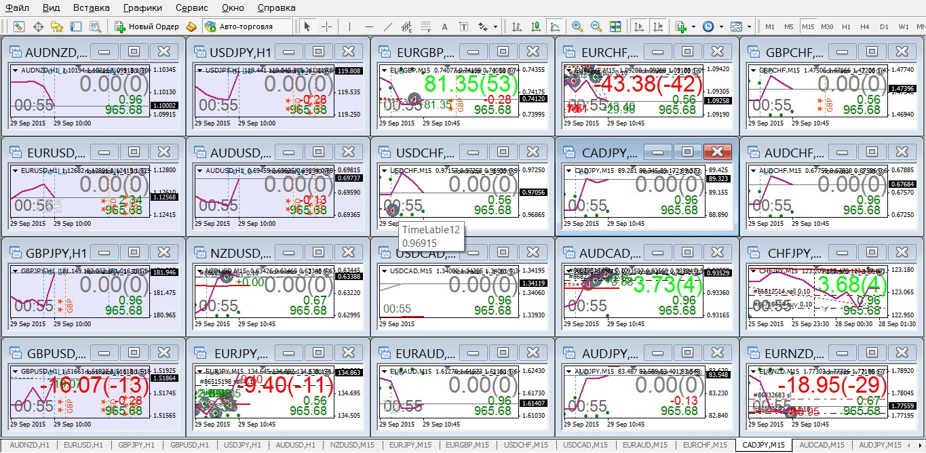Viewport: 926px width, 453px height.
Task: Expand the triangle beside AUDNZD,H1 chart label
Action: point(16,69)
